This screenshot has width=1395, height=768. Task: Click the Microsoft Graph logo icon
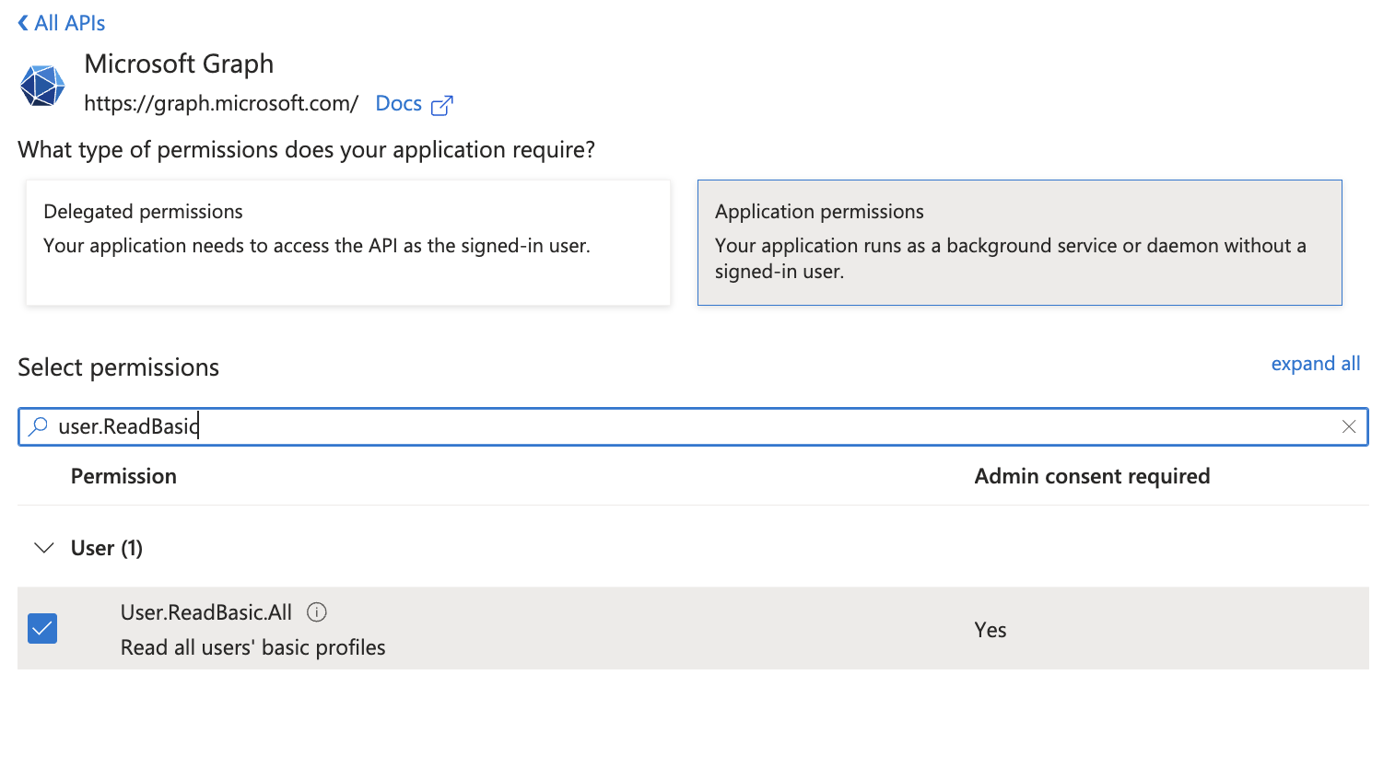[x=42, y=86]
